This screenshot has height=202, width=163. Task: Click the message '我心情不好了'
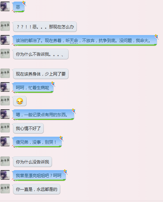[28, 128]
